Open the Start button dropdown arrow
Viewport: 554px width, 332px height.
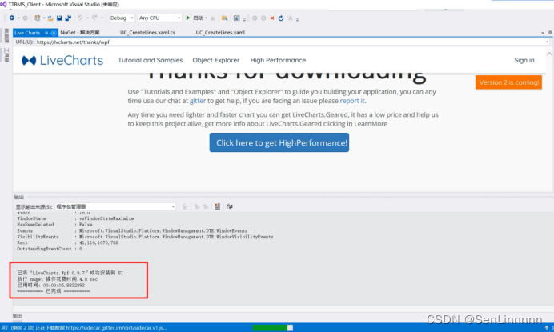(x=207, y=18)
